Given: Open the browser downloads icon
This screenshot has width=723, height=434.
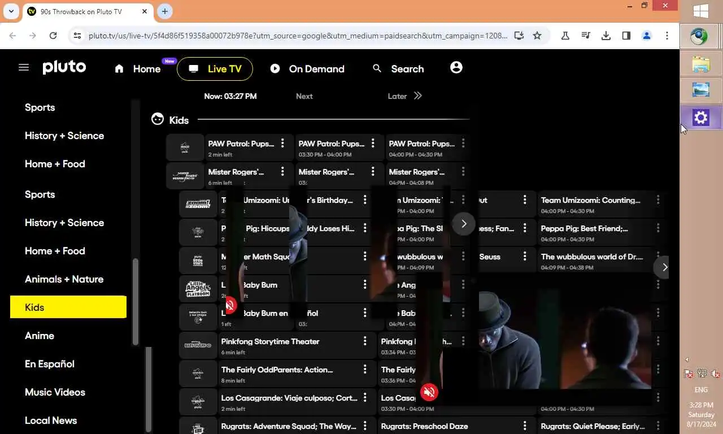Looking at the screenshot, I should pyautogui.click(x=606, y=36).
